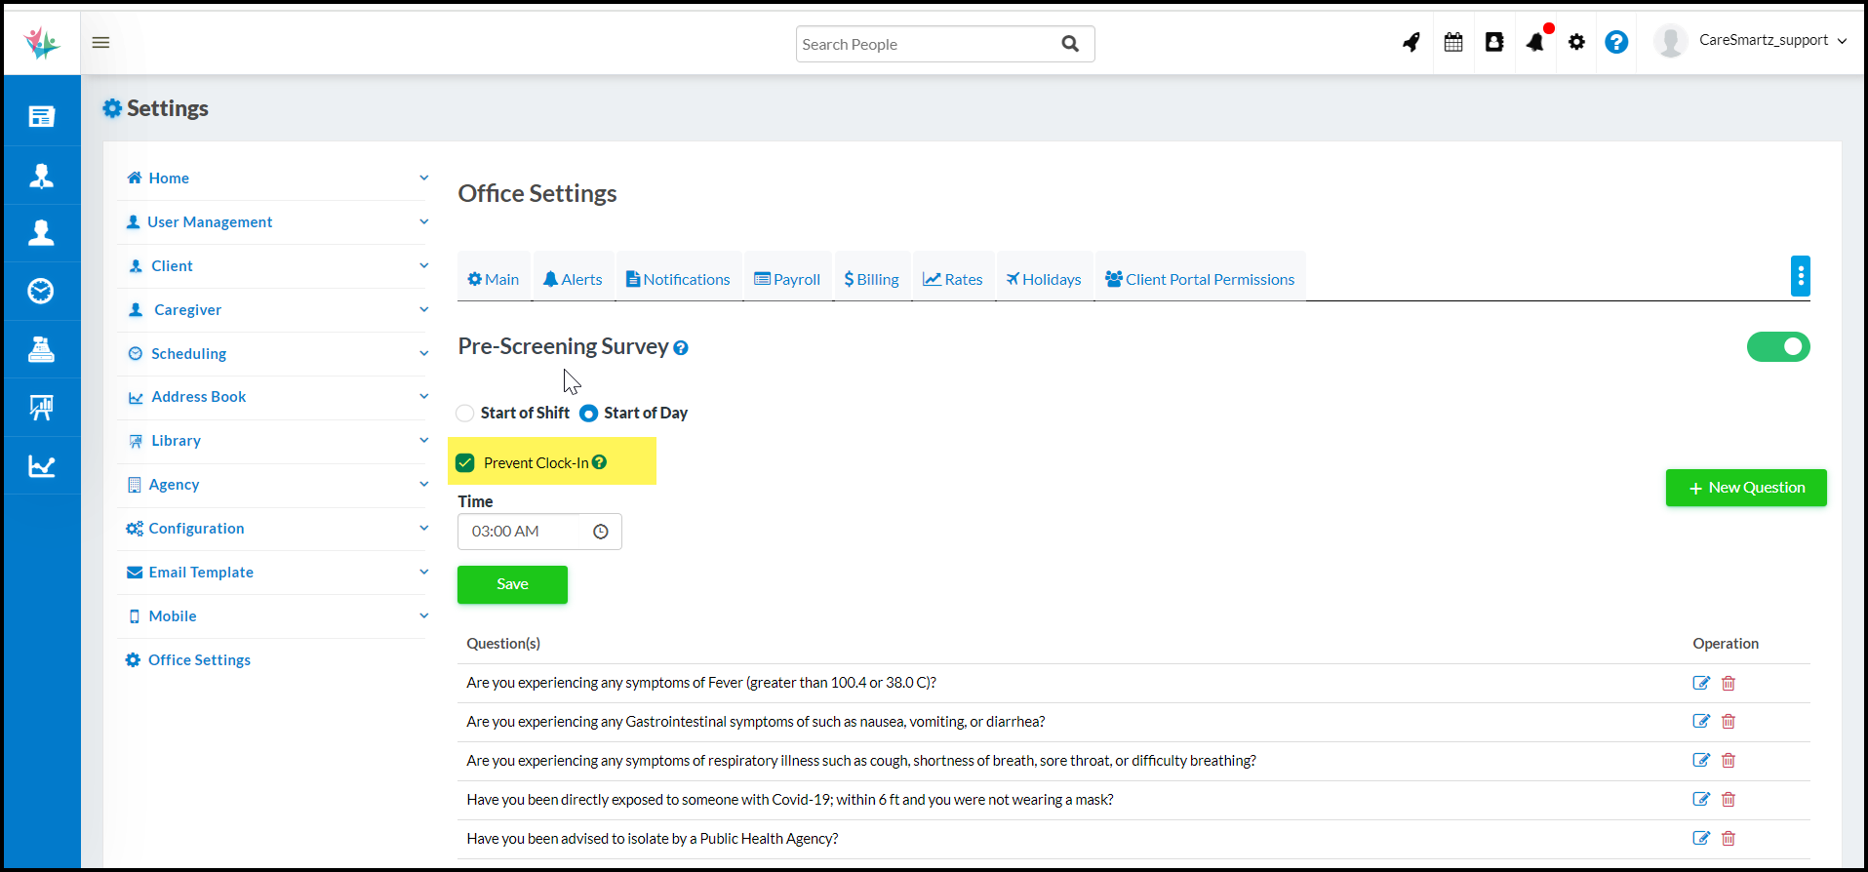The height and width of the screenshot is (872, 1868).
Task: Add a New Question
Action: point(1745,488)
